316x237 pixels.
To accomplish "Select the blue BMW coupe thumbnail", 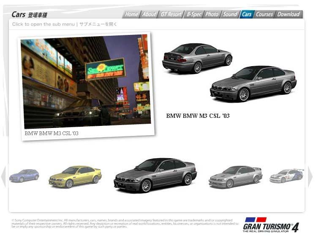I will coord(24,176).
